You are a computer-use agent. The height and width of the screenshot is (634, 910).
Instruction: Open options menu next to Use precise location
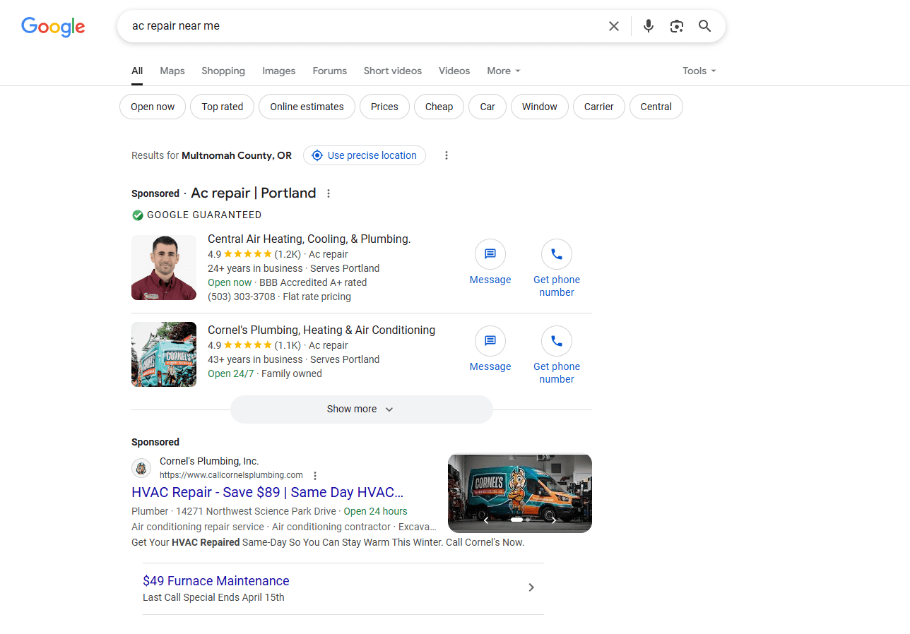[x=447, y=155]
